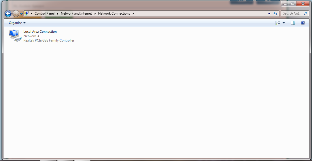
Task: Minimize the Network Connections window
Action: click(x=285, y=4)
